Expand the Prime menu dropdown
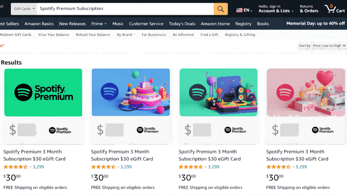 coord(99,24)
